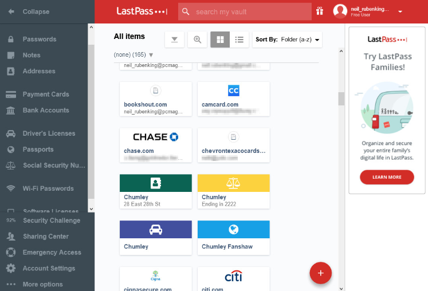The height and width of the screenshot is (291, 428).
Task: Click the zoom-in magnifier toolbar icon
Action: 197,40
